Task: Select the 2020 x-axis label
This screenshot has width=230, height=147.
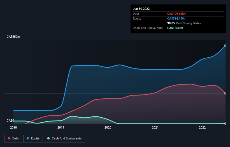Action: point(108,127)
